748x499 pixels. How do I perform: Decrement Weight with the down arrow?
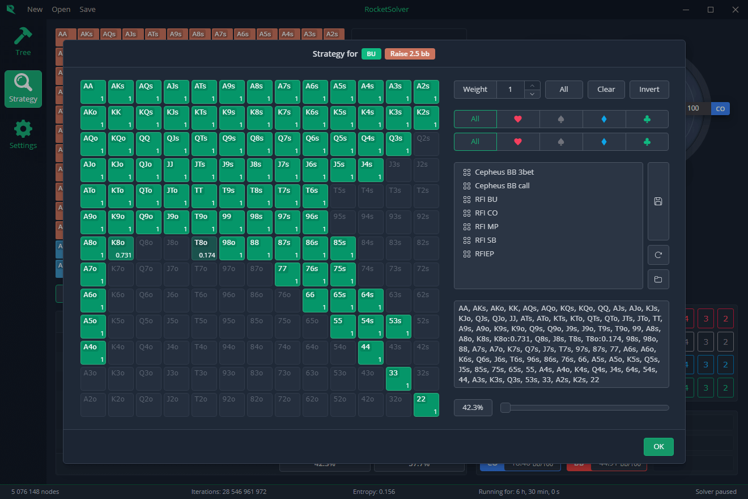click(532, 93)
